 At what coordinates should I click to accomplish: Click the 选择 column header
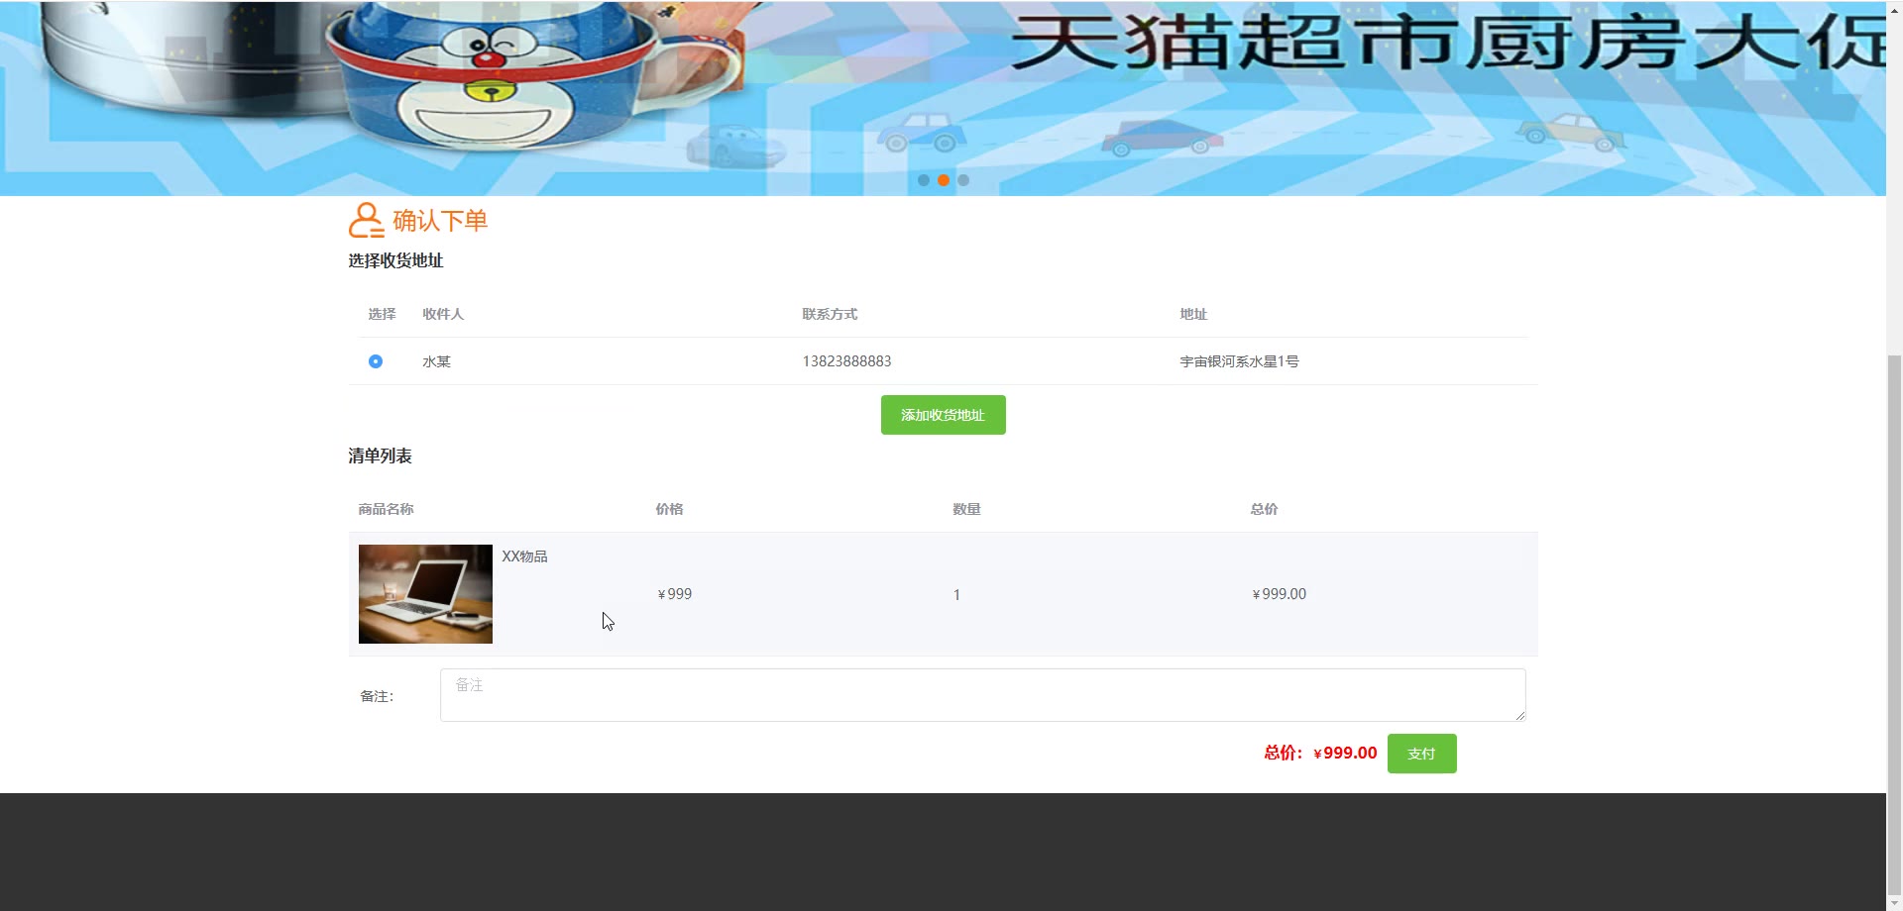[x=382, y=314]
